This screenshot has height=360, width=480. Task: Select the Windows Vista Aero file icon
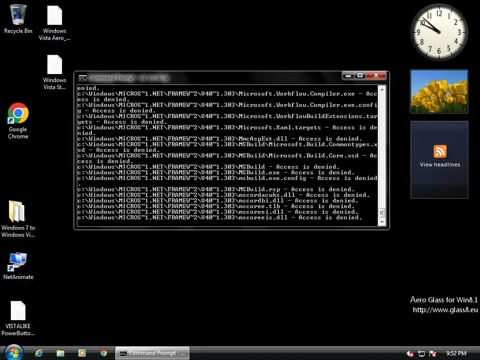click(x=54, y=23)
